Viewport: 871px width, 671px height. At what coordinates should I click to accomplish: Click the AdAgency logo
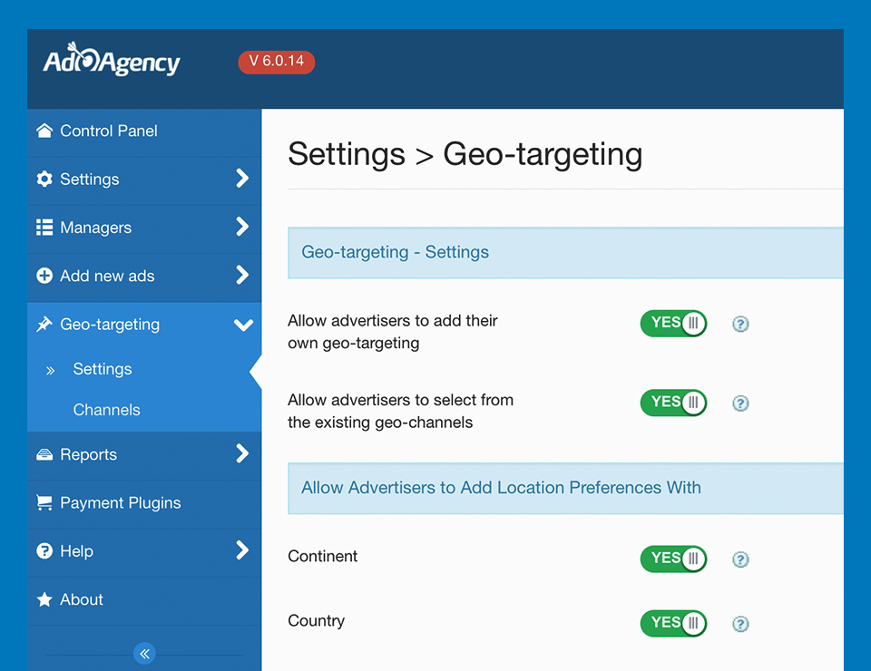(112, 59)
